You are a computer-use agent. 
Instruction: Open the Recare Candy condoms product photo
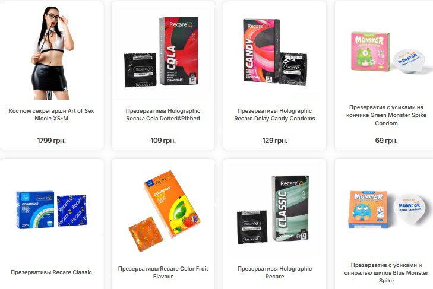(x=274, y=52)
